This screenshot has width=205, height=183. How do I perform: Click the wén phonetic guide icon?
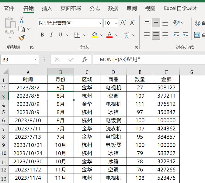click(127, 35)
